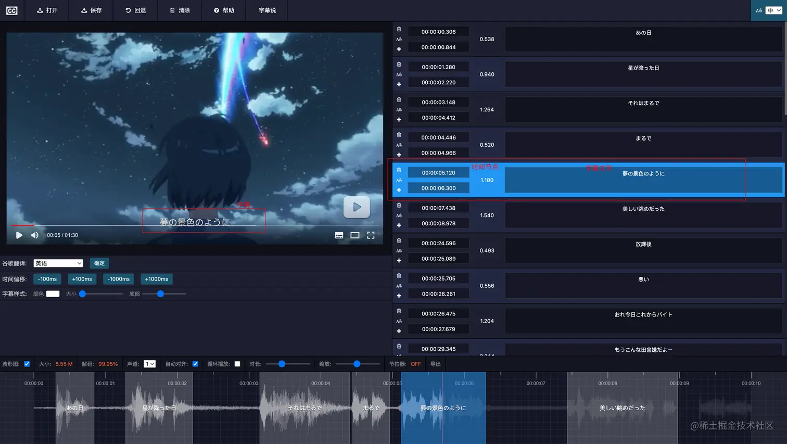This screenshot has width=787, height=444.
Task: Toggle the 自动对齐 auto-align checkbox
Action: (x=195, y=364)
